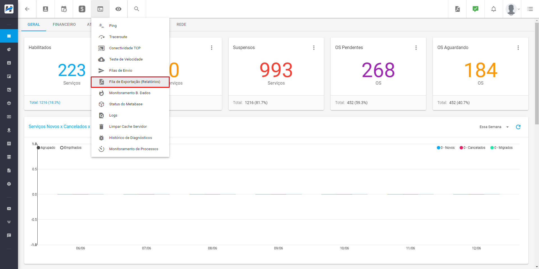Open the chat message icon in sidebar
Viewport: 539px width, 269px height.
(x=9, y=236)
